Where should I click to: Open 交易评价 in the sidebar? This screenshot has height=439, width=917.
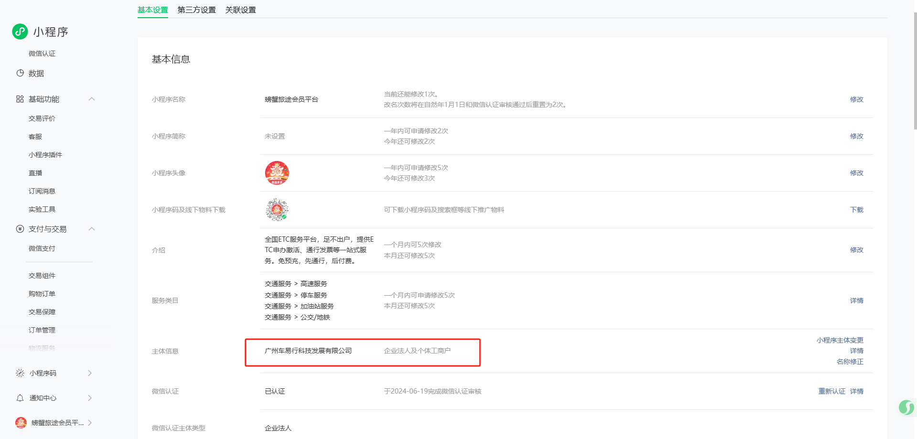(42, 118)
